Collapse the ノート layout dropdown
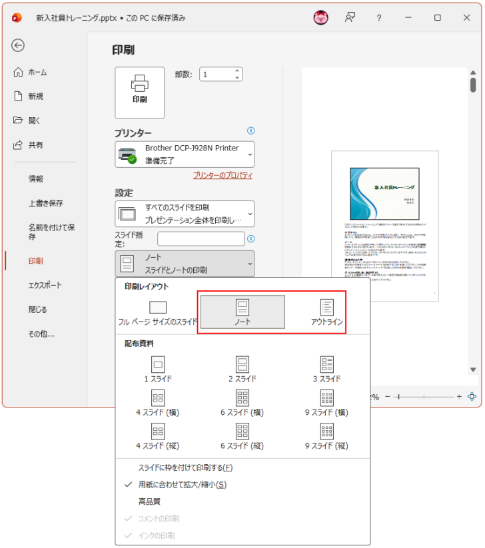Viewport: 485px width, 548px height. pyautogui.click(x=185, y=264)
